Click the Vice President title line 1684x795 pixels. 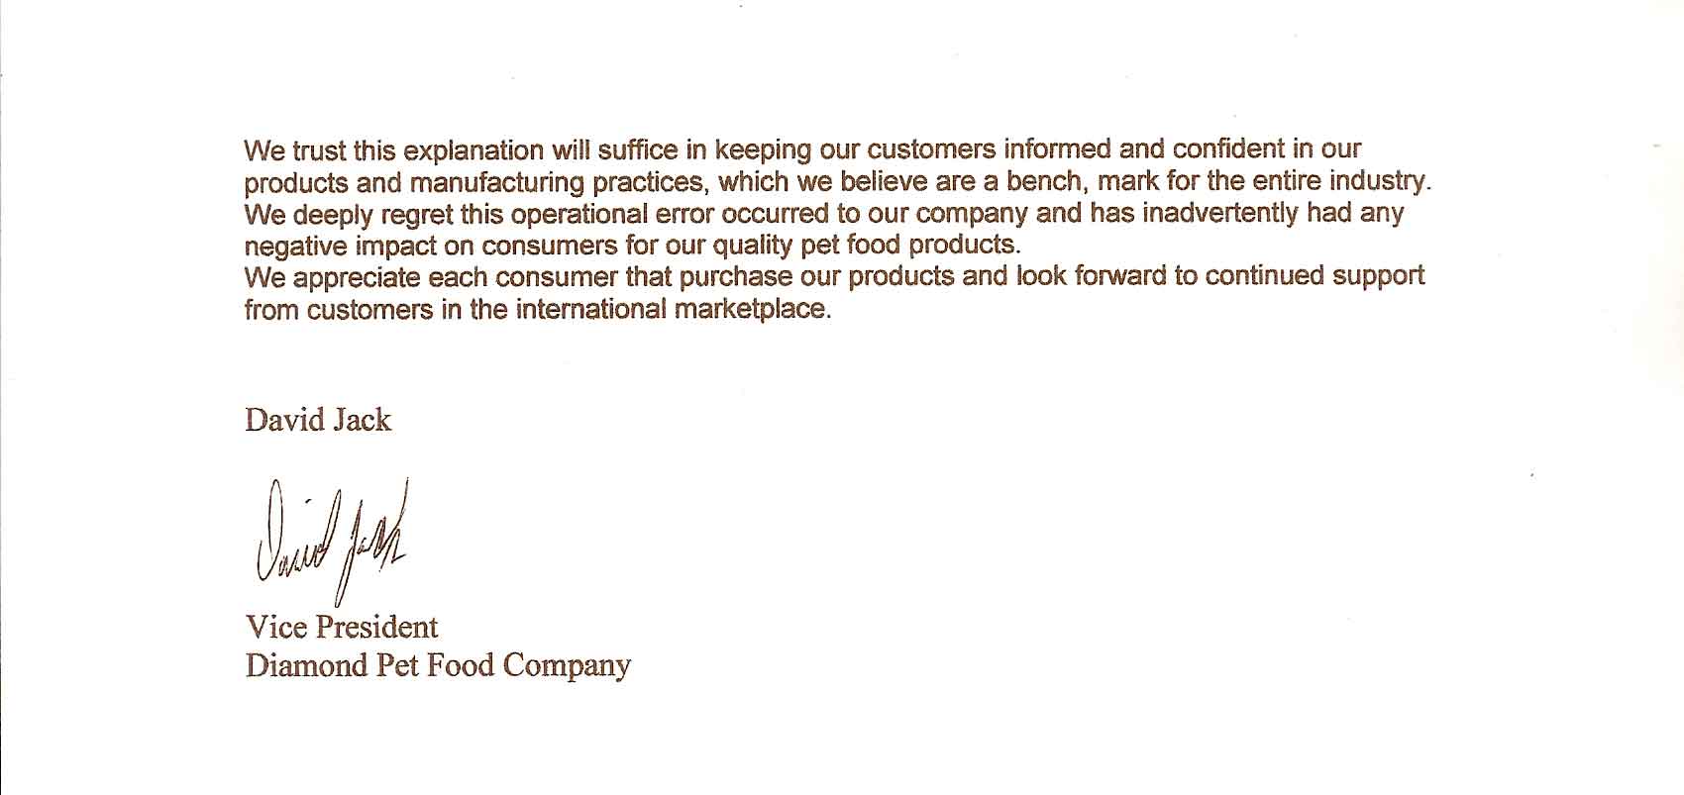pos(342,627)
